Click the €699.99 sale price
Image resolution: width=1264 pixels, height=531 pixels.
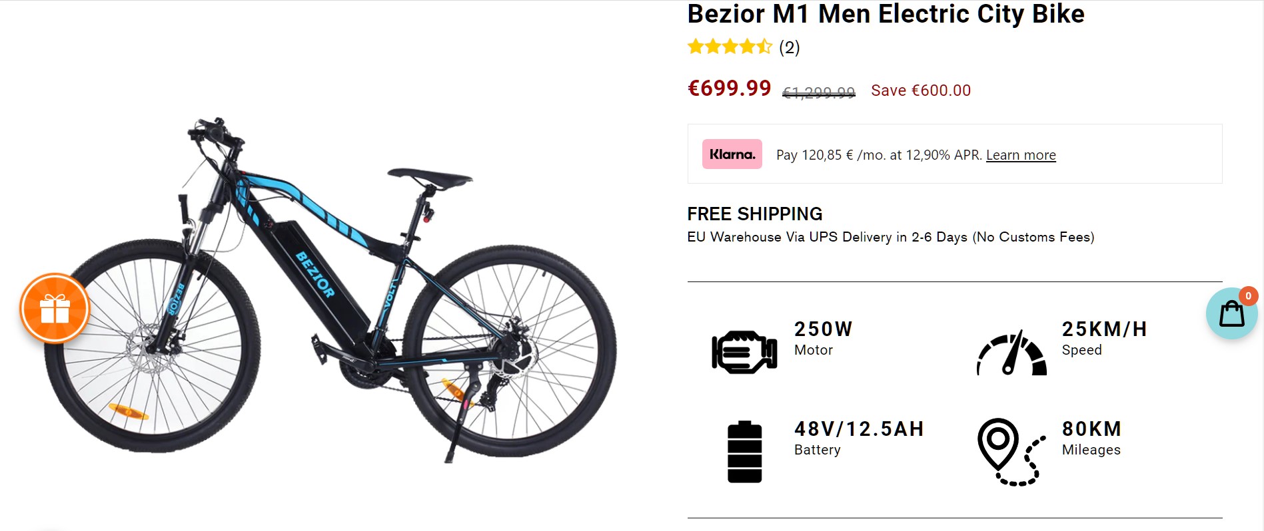pos(729,87)
